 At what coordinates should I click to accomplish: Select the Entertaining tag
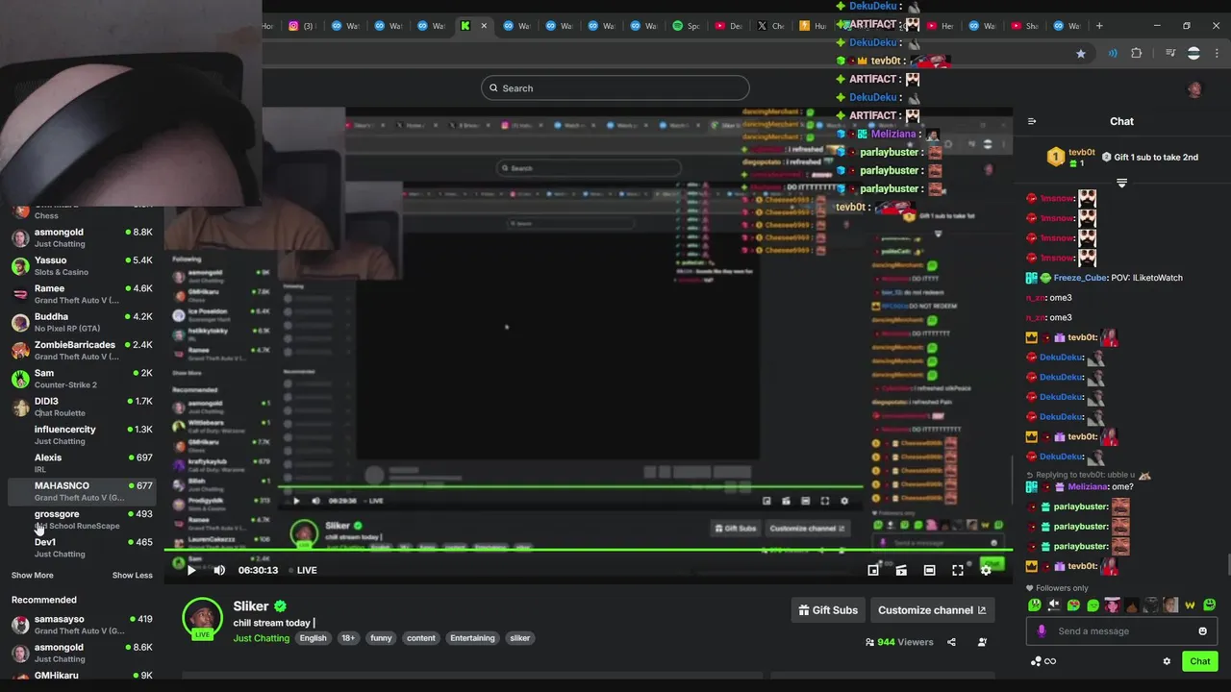click(472, 638)
